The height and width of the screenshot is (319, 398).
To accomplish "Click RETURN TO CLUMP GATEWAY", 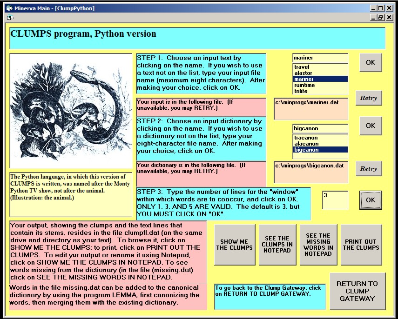I will (358, 292).
